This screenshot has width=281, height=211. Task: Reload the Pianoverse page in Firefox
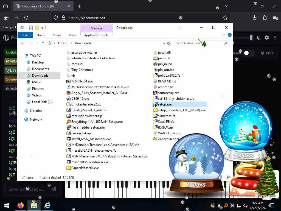coord(26,18)
